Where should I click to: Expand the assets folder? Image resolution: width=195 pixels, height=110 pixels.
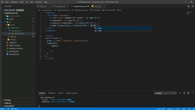click(x=12, y=25)
